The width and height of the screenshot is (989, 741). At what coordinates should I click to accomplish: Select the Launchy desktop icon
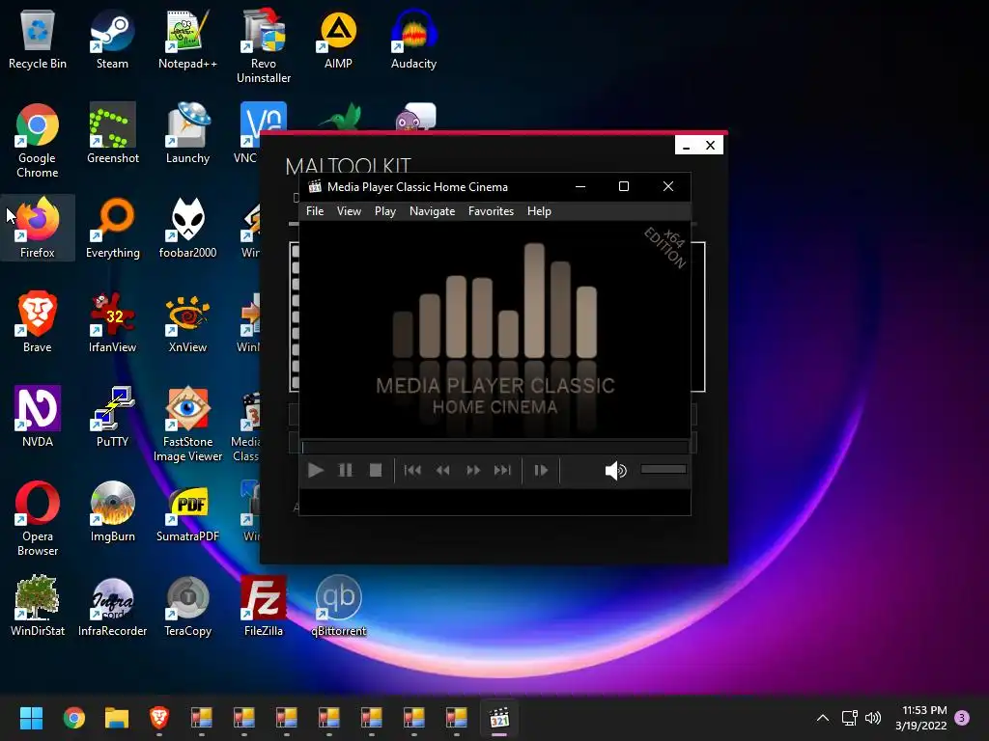pos(187,133)
